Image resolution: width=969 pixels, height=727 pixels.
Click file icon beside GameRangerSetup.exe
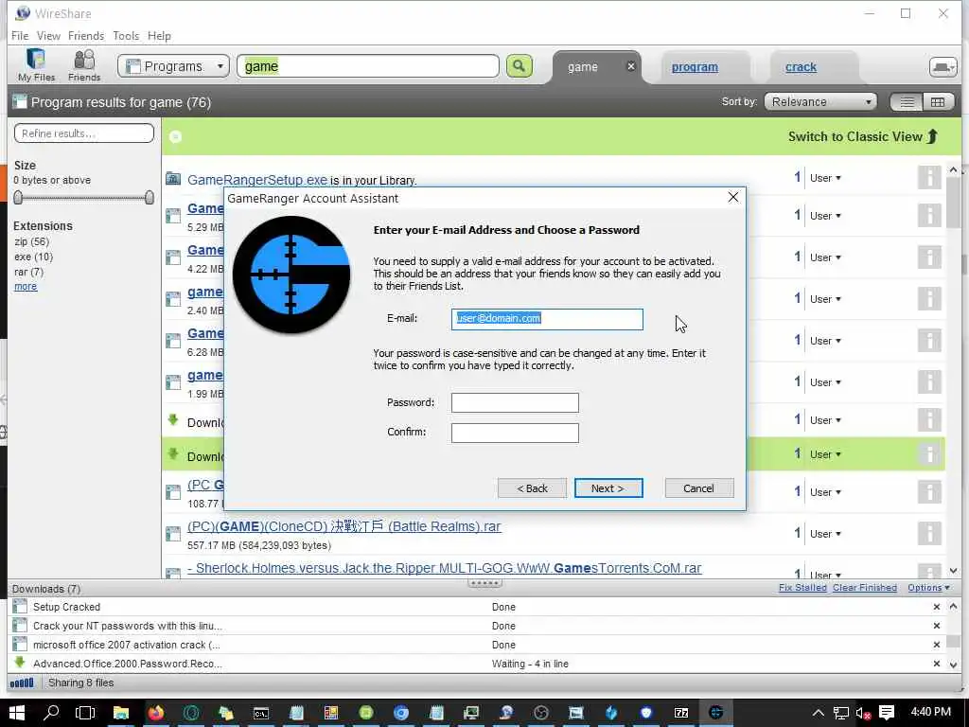(x=173, y=179)
